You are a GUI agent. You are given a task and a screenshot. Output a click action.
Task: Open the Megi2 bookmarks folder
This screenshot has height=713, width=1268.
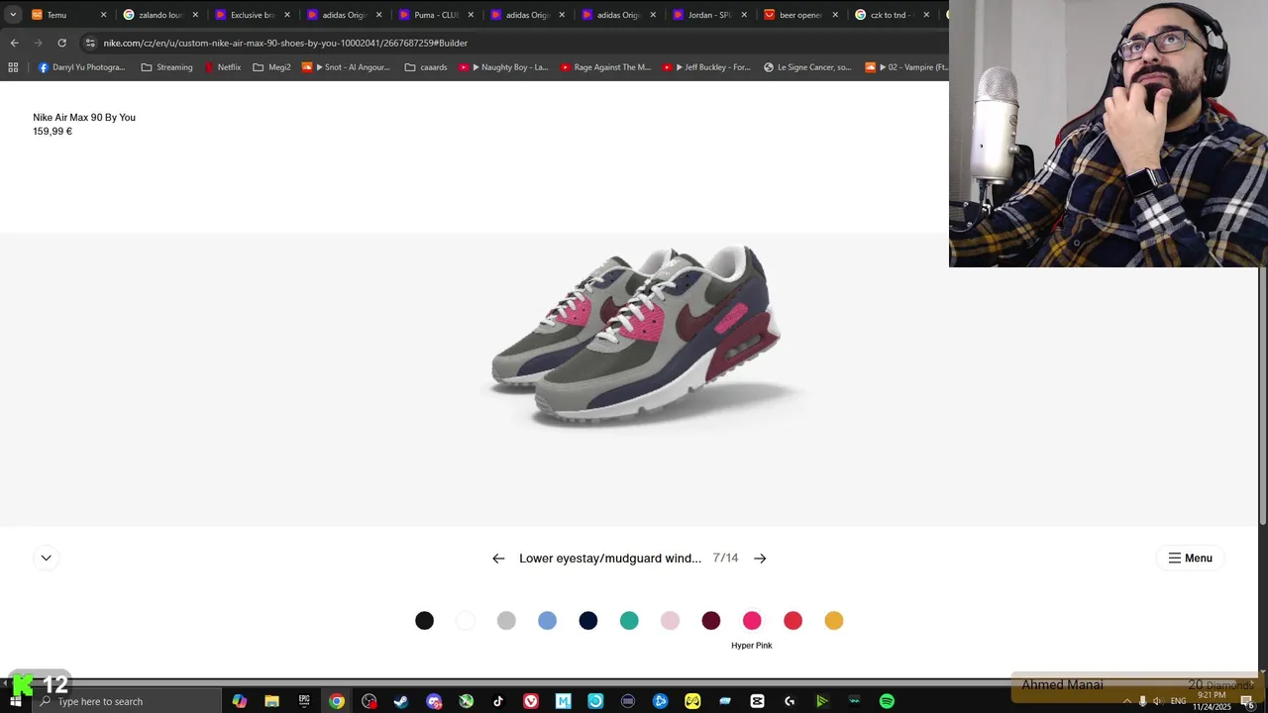271,67
